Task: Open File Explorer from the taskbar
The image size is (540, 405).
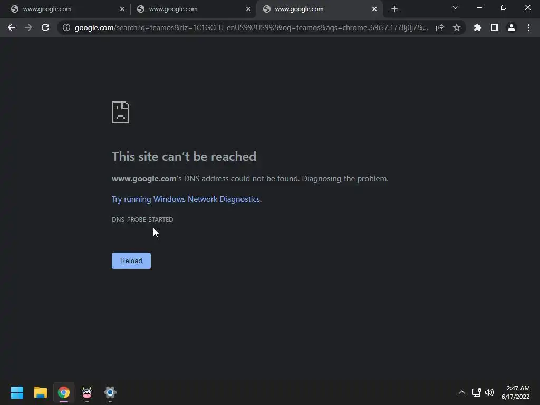Action: click(x=40, y=392)
